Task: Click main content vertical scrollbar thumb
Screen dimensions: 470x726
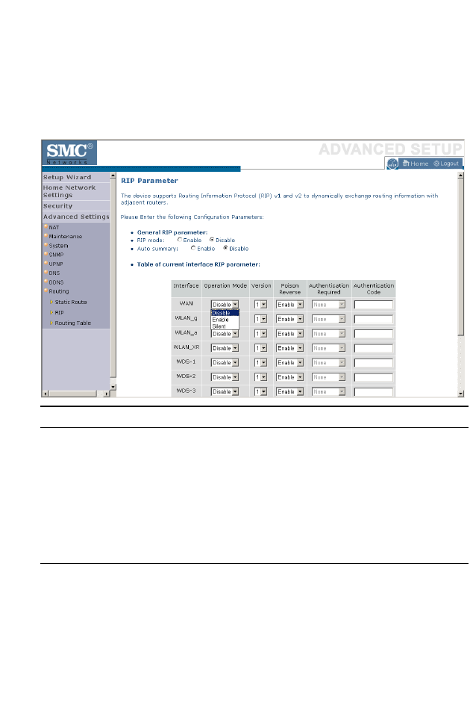Action: pos(461,257)
